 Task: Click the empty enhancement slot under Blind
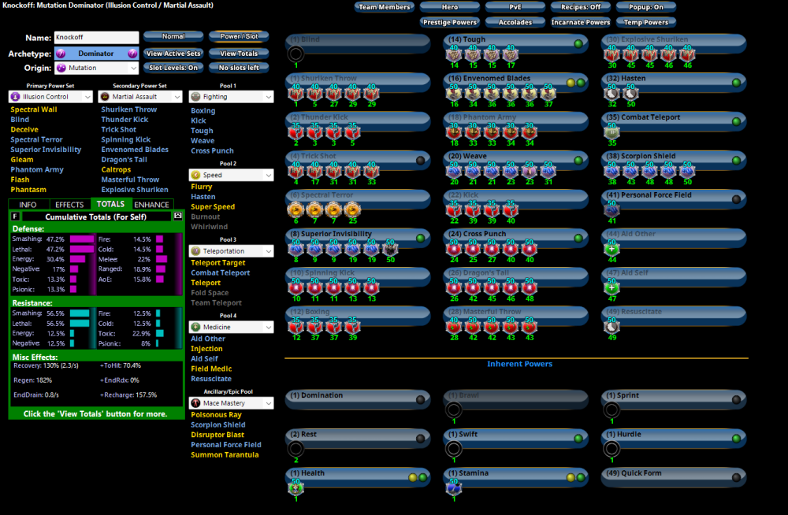tap(295, 54)
